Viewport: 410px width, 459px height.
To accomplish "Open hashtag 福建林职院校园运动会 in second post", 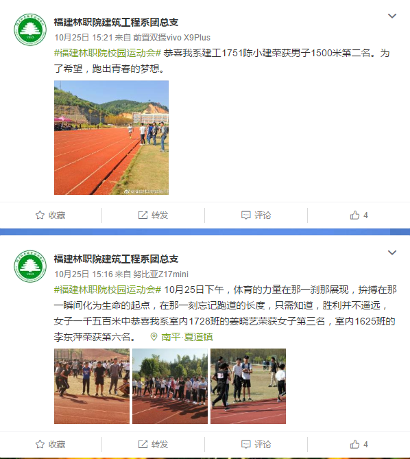I will (x=108, y=290).
